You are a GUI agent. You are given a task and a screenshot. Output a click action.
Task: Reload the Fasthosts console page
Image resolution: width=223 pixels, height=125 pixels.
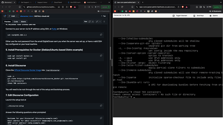(x=122, y=7)
